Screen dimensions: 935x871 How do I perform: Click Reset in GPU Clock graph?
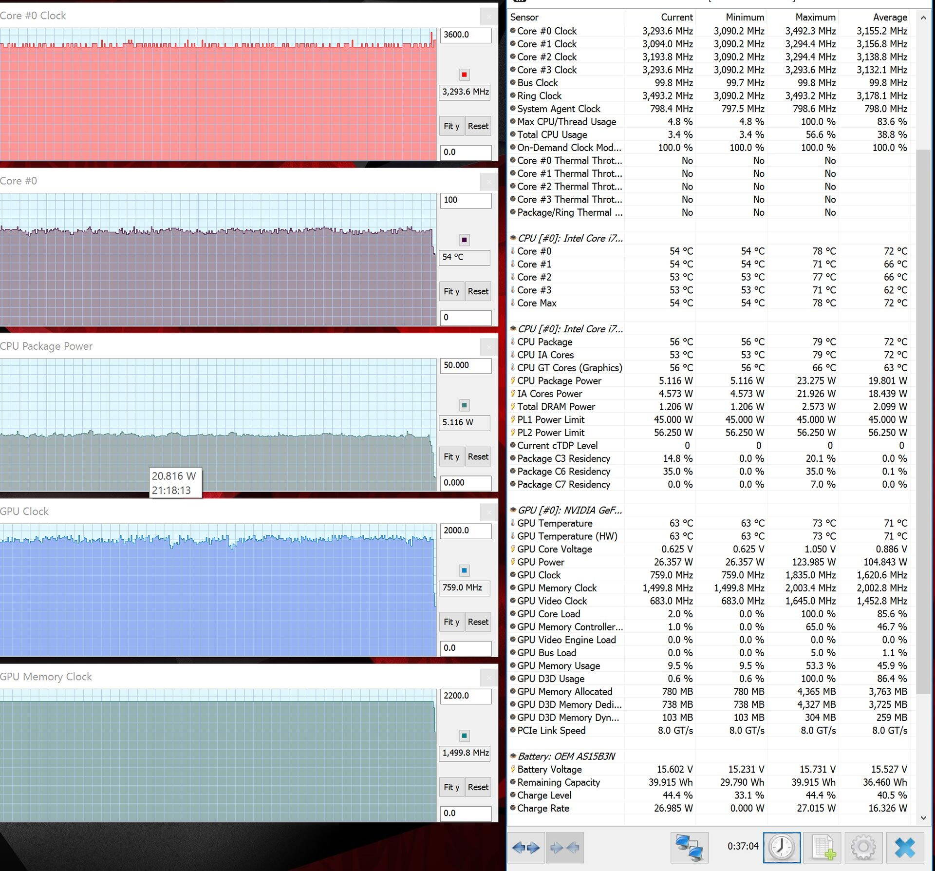coord(478,622)
